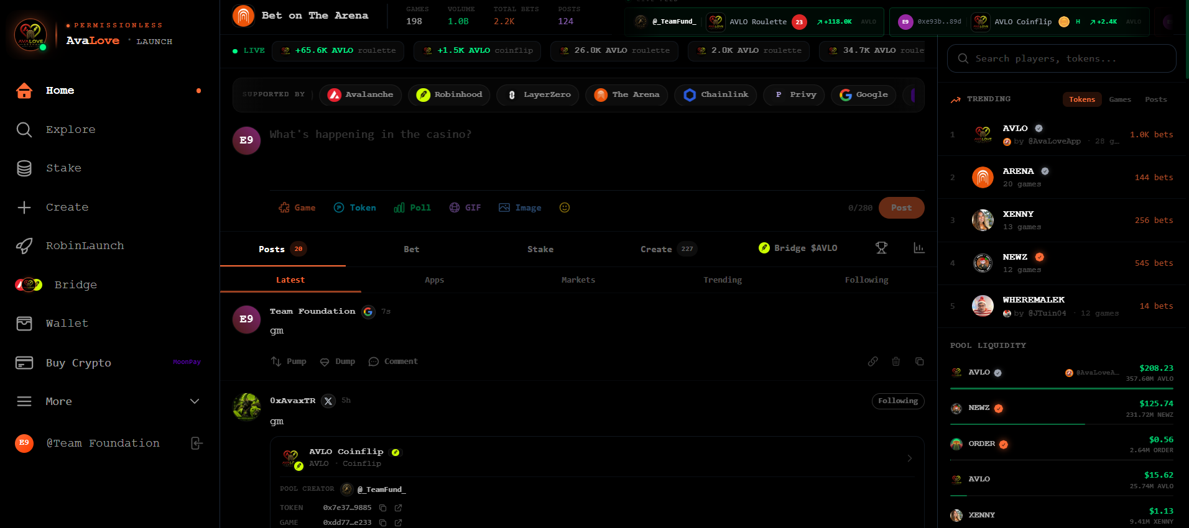Click the Privy supporter chip

[x=794, y=94]
